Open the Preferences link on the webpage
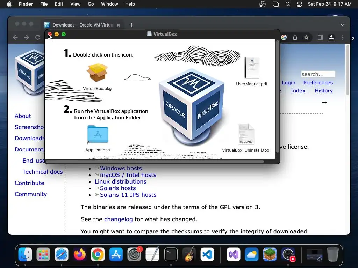Image resolution: width=358 pixels, height=268 pixels. 318,83
